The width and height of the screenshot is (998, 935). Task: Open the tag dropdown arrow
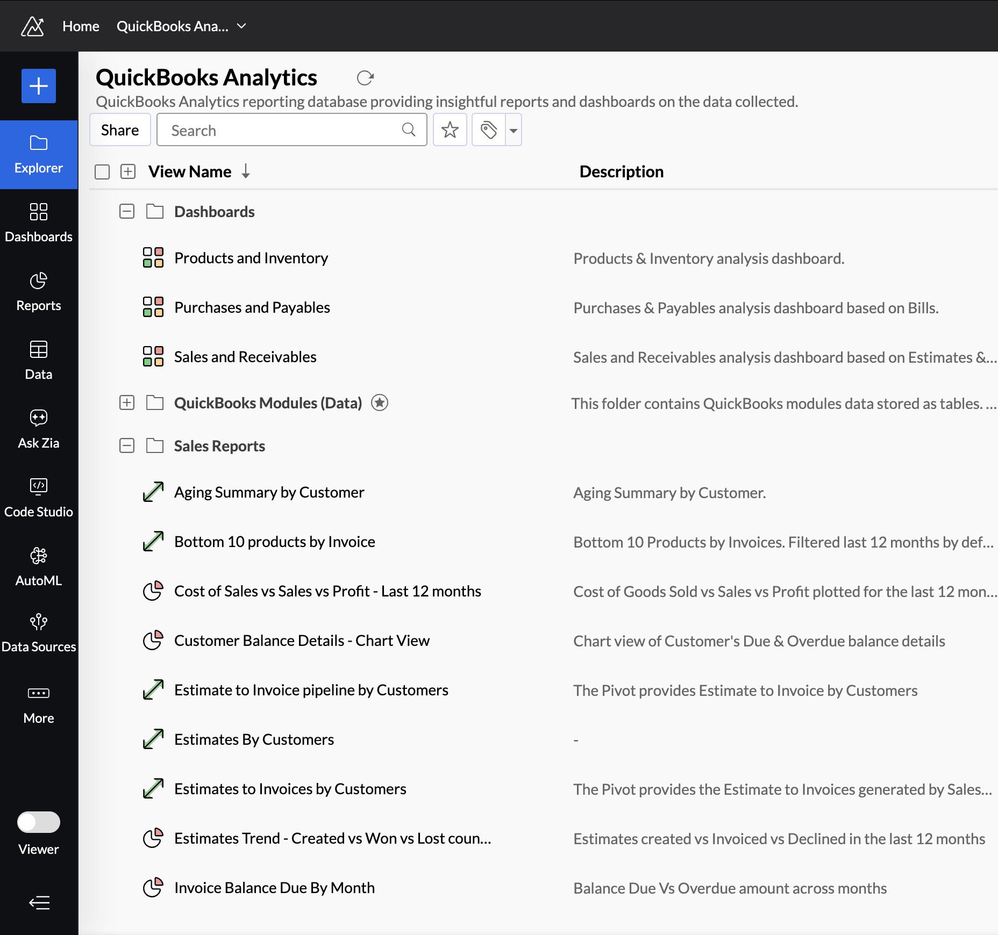514,130
